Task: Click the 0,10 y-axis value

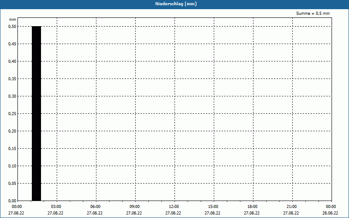Action: [12, 166]
